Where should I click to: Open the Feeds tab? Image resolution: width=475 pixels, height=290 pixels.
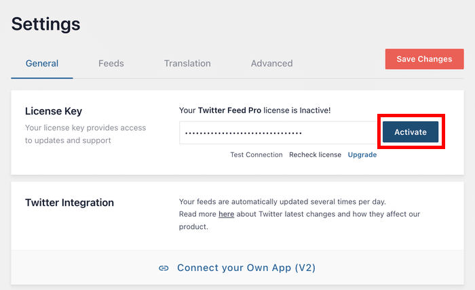click(111, 64)
